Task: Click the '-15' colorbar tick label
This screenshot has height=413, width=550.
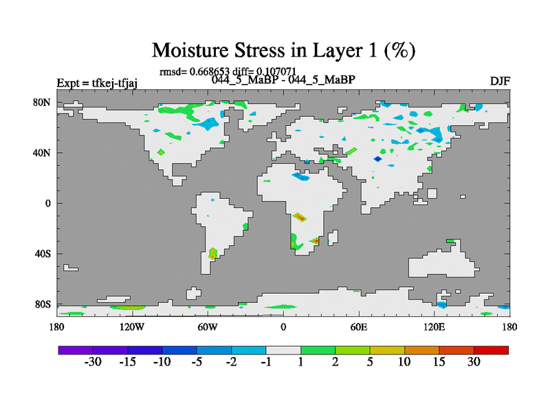Action: [127, 362]
